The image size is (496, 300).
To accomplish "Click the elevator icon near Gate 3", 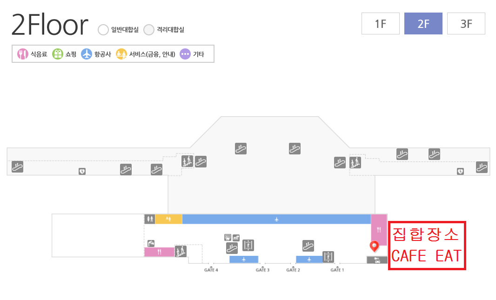I will click(x=248, y=245).
